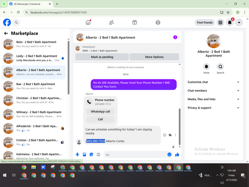Open File Explorer from the taskbar
Screen dimensions: 249x187
click(x=33, y=167)
